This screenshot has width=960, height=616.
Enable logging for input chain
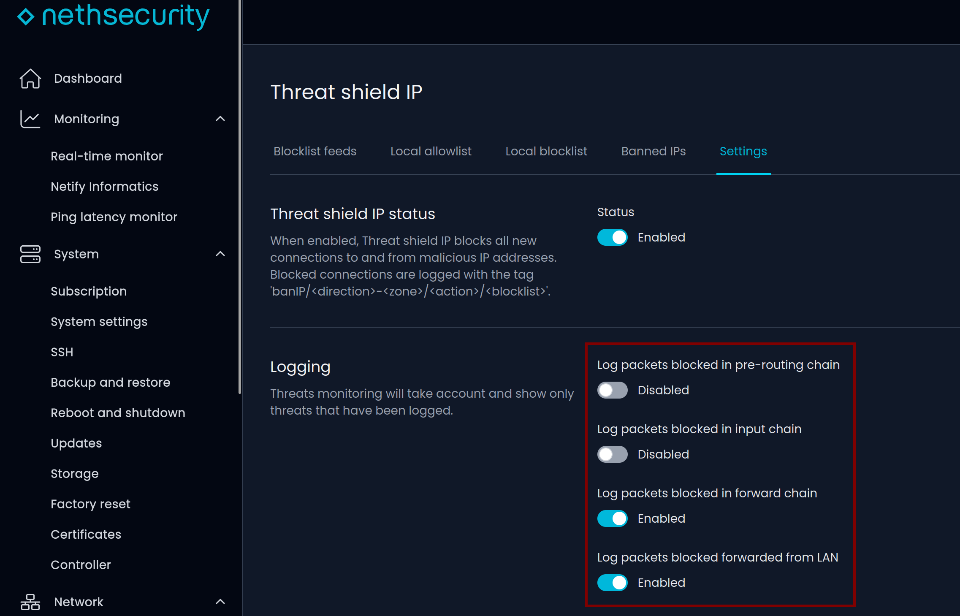point(612,454)
